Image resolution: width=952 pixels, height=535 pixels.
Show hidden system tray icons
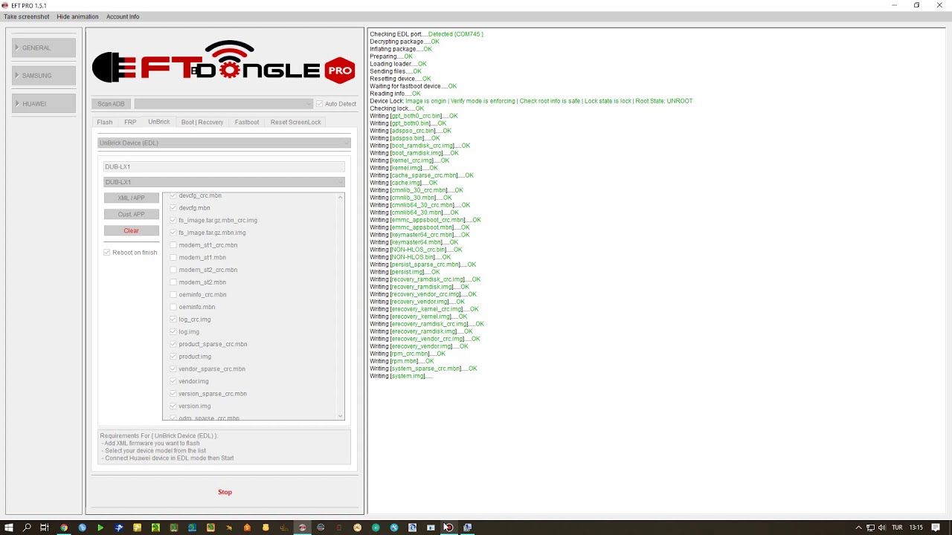[x=858, y=528]
